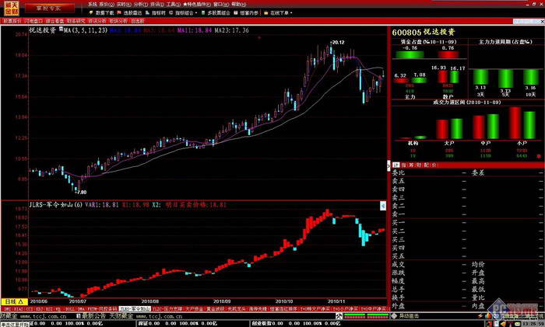Click the 多股票组合 icon

203,13
